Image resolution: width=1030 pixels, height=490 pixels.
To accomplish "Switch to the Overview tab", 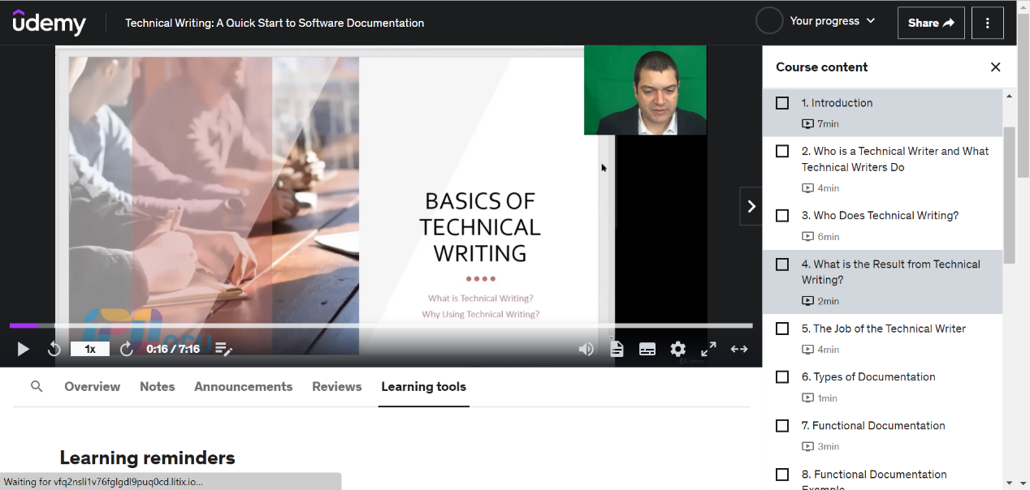I will tap(93, 387).
